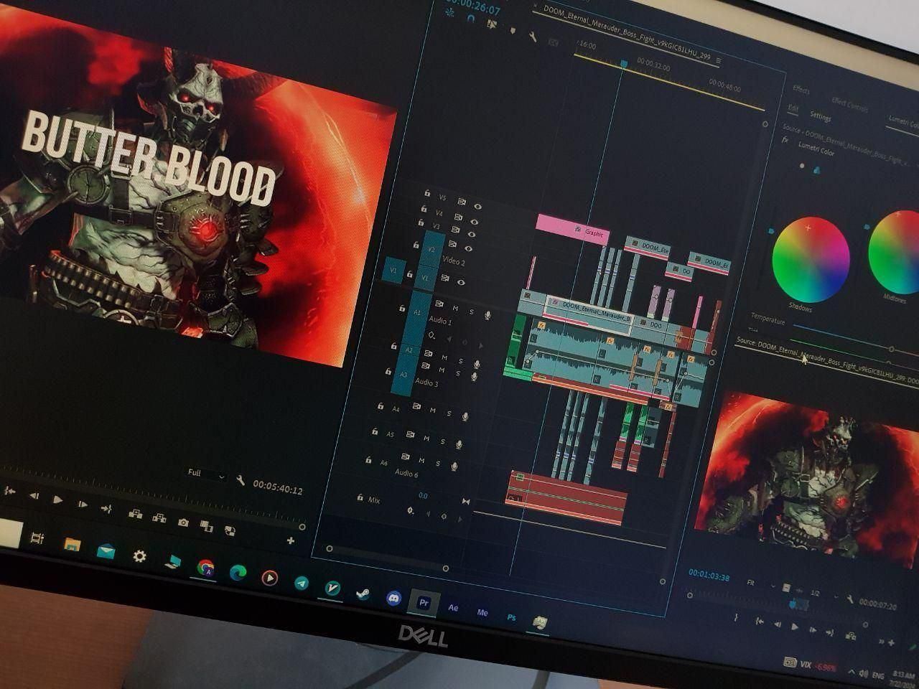
Task: Toggle lock on track V5
Action: (x=427, y=194)
